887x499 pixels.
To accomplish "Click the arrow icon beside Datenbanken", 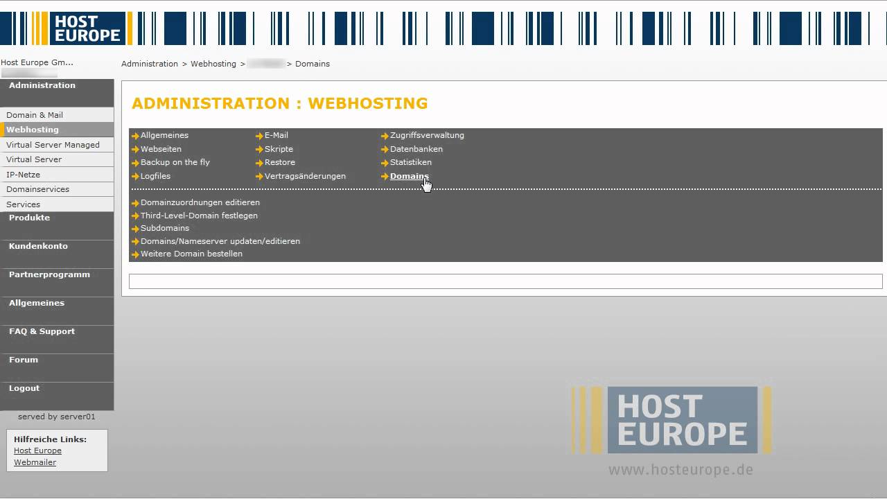I will pos(385,150).
